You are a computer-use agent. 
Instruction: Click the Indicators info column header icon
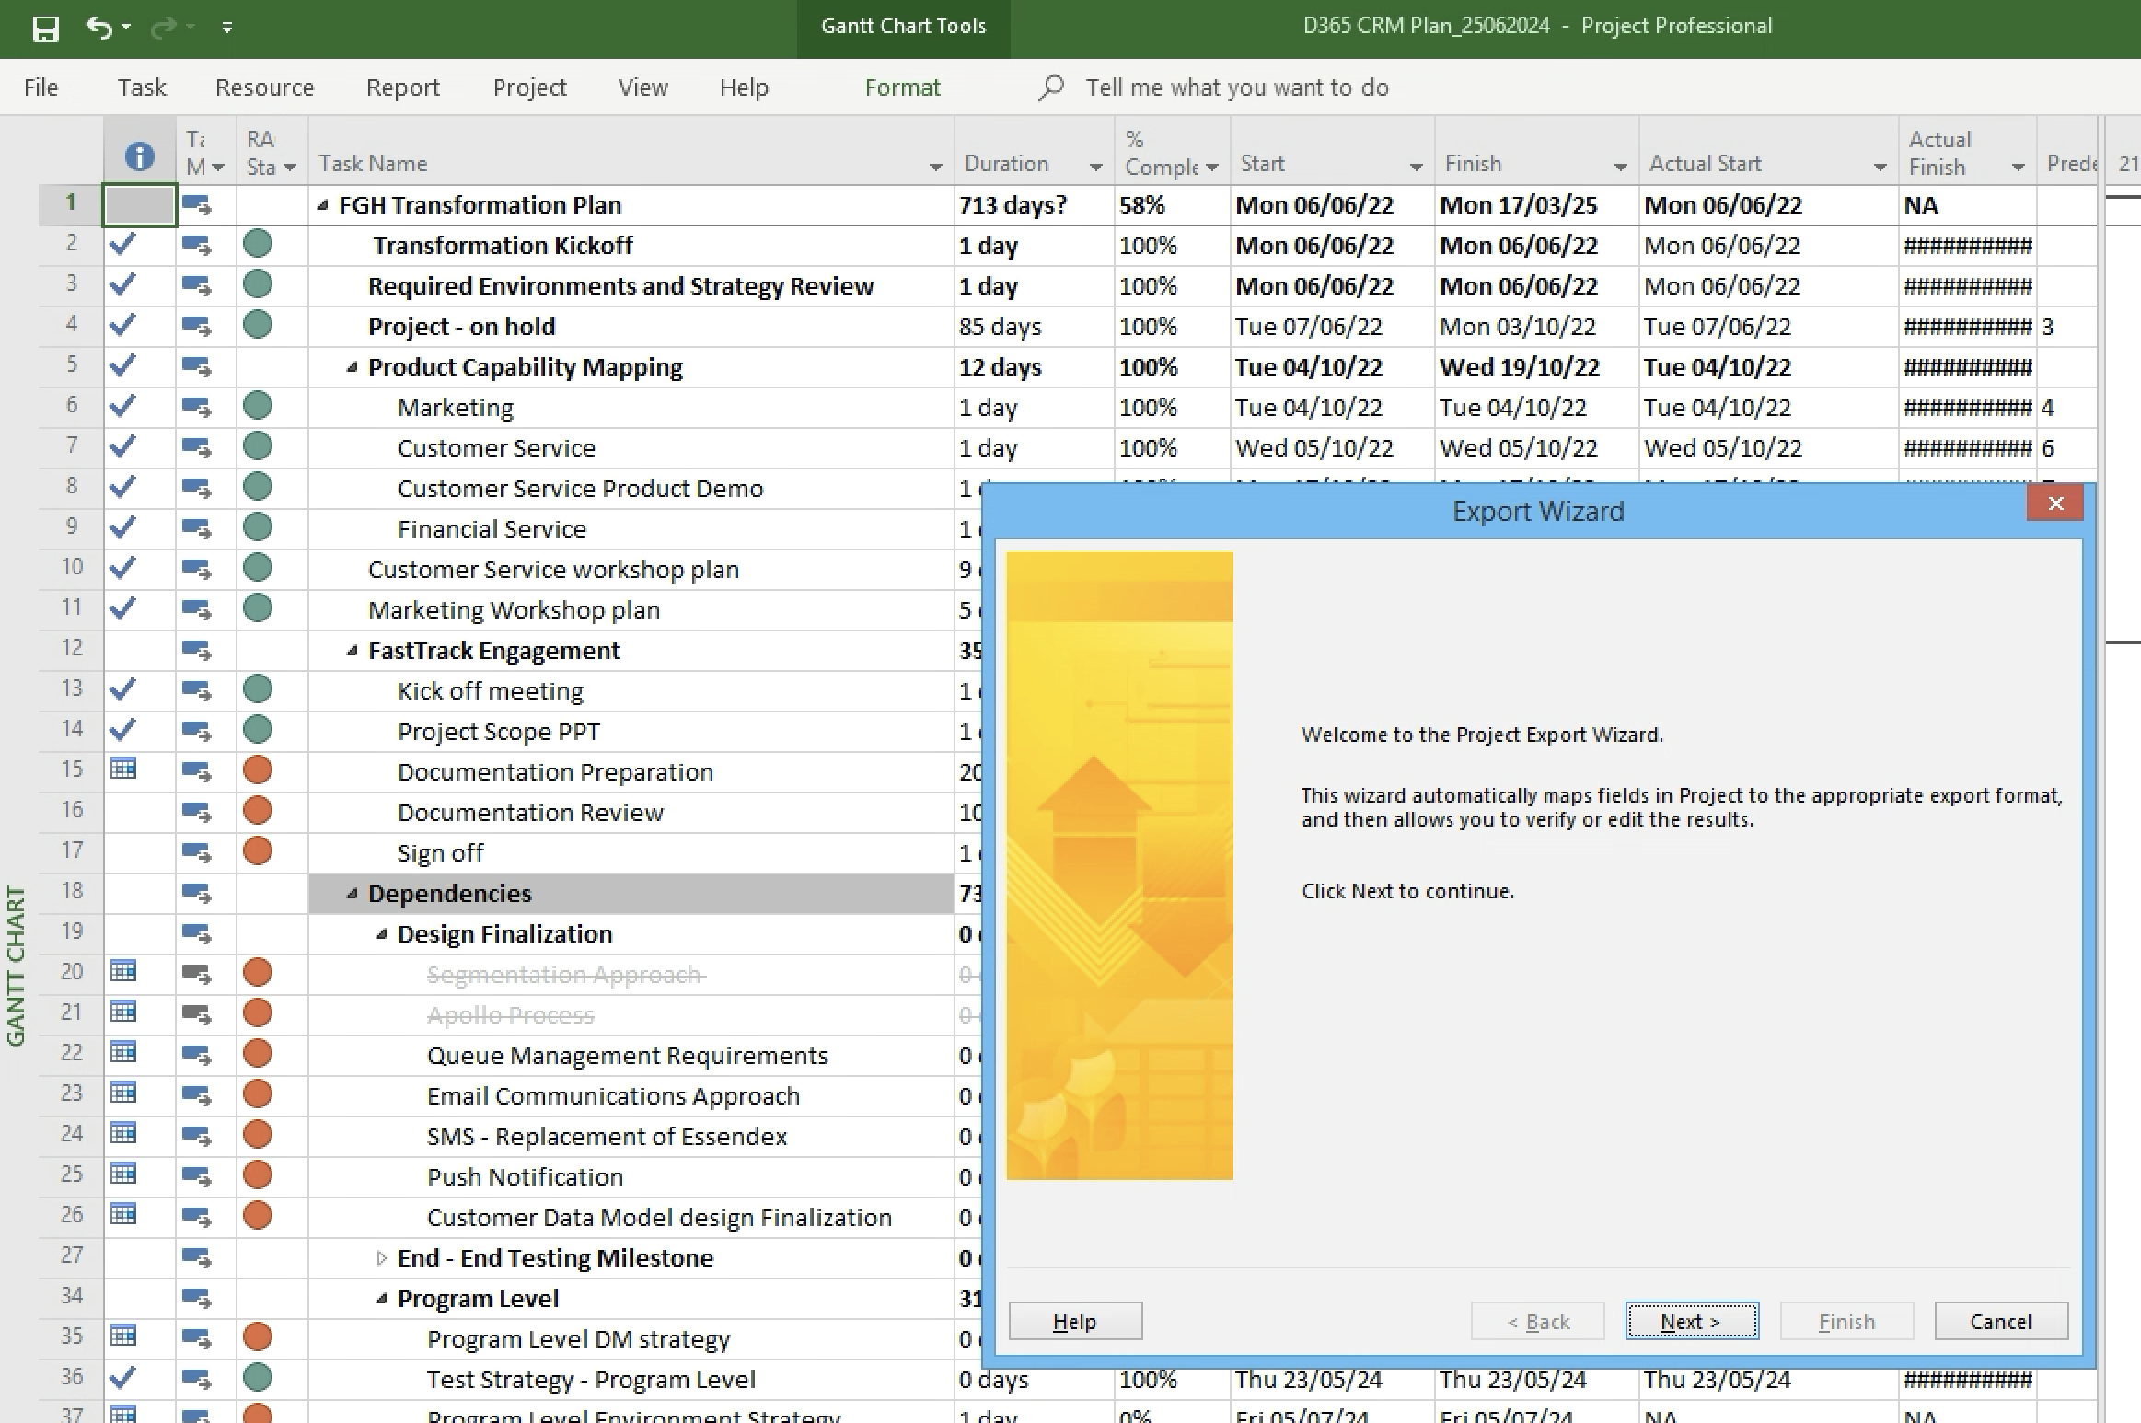click(139, 156)
